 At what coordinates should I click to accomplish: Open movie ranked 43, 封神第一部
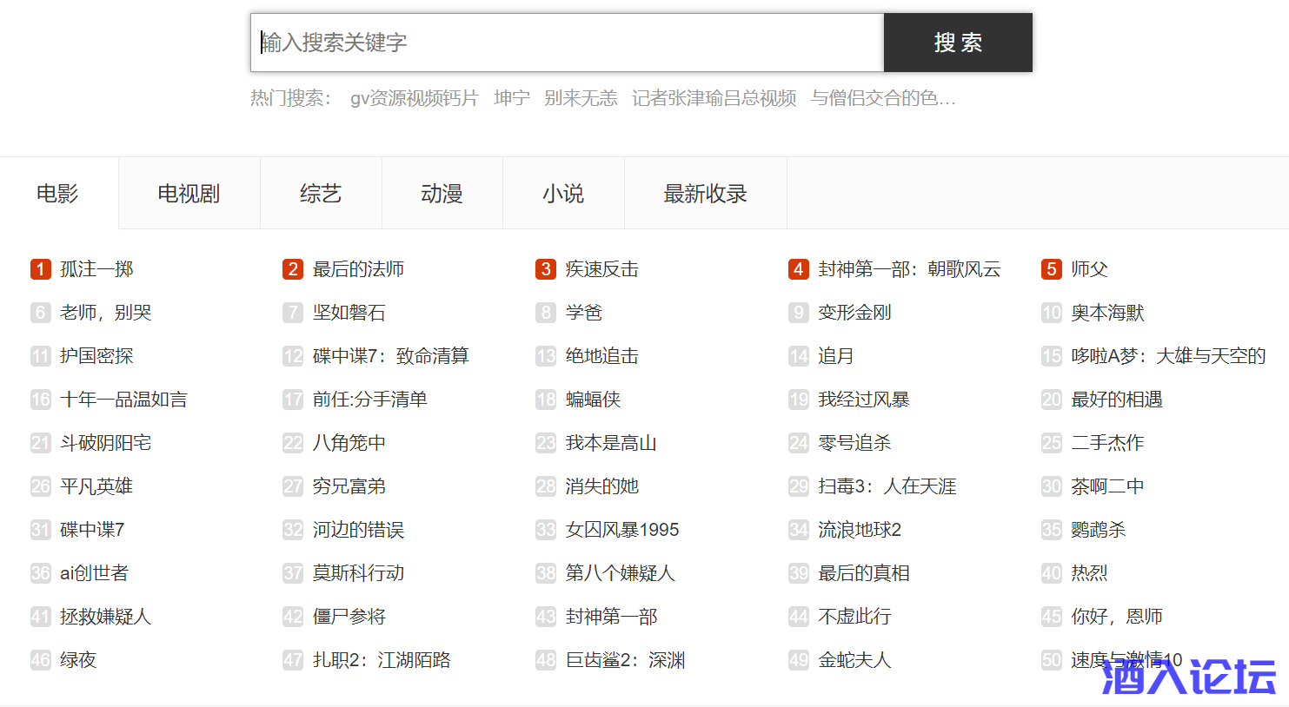point(611,617)
